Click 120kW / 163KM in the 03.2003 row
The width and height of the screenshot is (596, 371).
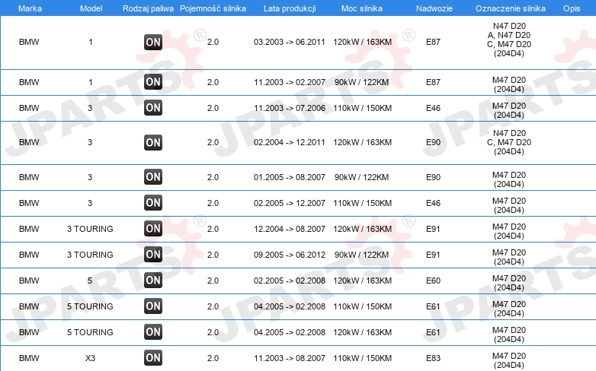coord(362,42)
